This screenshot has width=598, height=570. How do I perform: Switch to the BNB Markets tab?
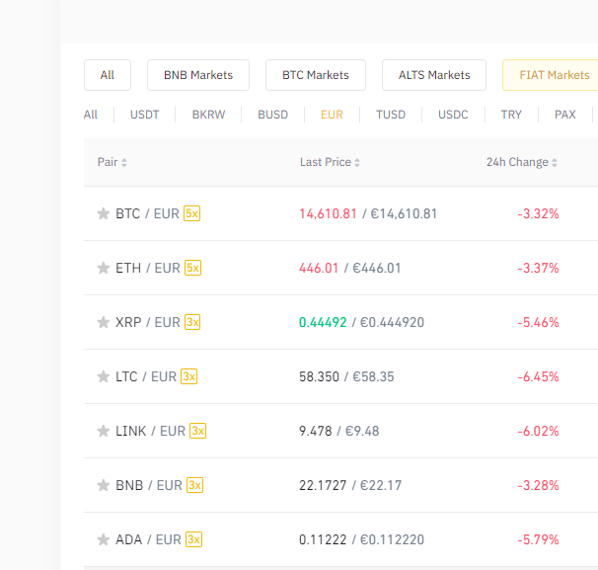198,75
